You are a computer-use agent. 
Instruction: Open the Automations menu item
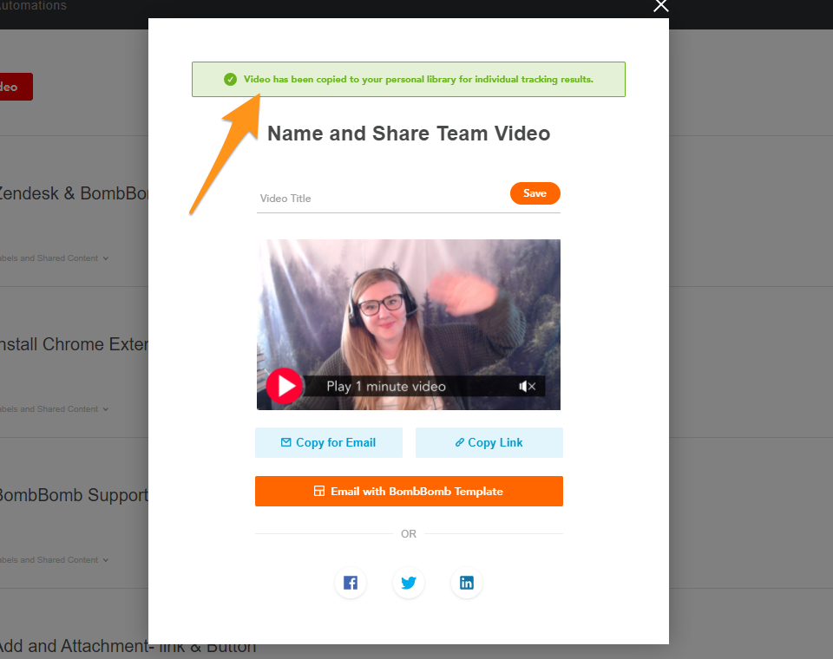tap(33, 6)
